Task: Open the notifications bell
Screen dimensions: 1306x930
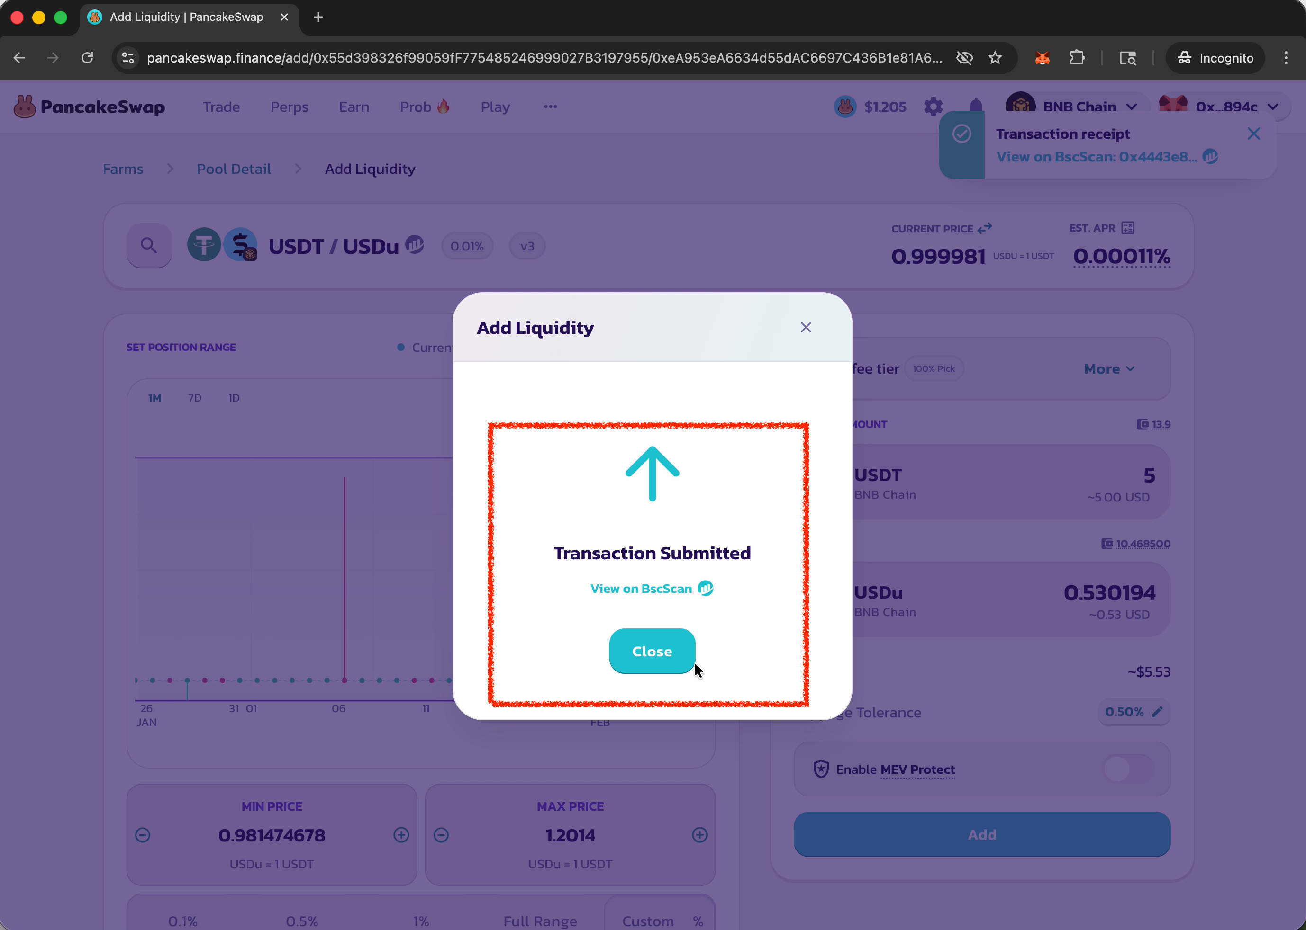Action: point(976,105)
